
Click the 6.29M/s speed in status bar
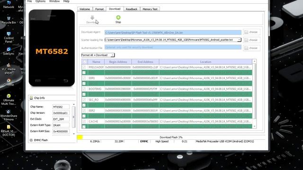pos(95,142)
